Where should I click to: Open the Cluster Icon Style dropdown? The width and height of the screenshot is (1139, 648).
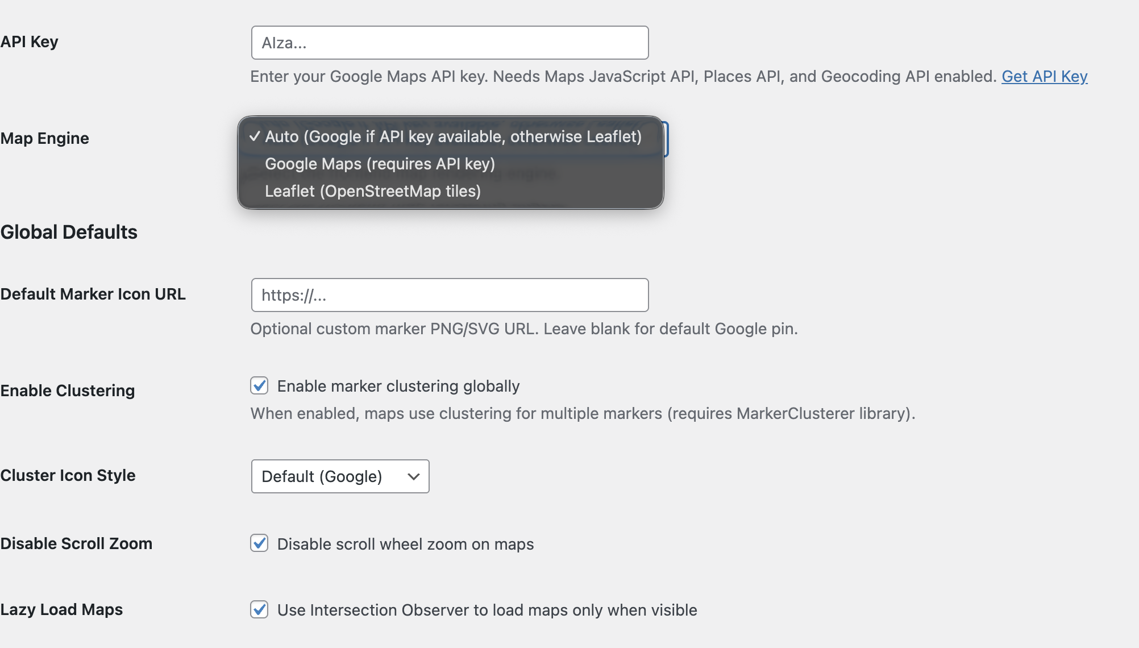pos(340,476)
